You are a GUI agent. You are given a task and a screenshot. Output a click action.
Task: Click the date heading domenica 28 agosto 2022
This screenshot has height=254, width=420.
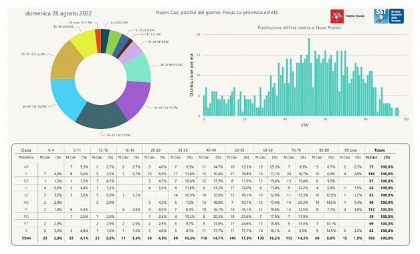click(x=59, y=13)
